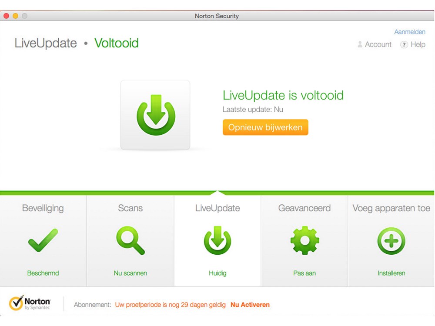435x326 pixels.
Task: Click the LiveUpdate tile download arrow icon
Action: pos(217,240)
